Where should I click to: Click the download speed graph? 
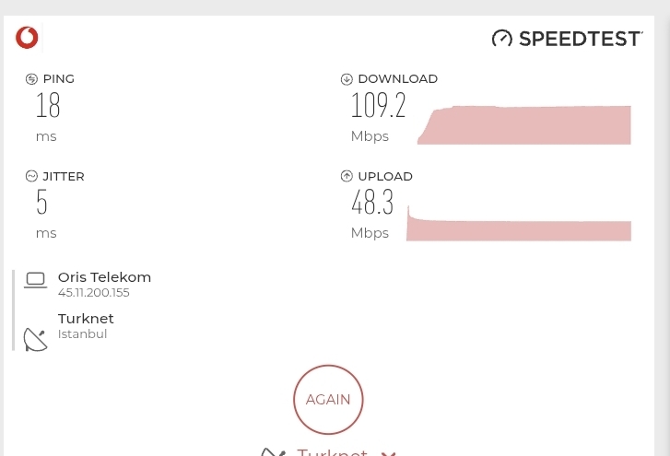(524, 124)
